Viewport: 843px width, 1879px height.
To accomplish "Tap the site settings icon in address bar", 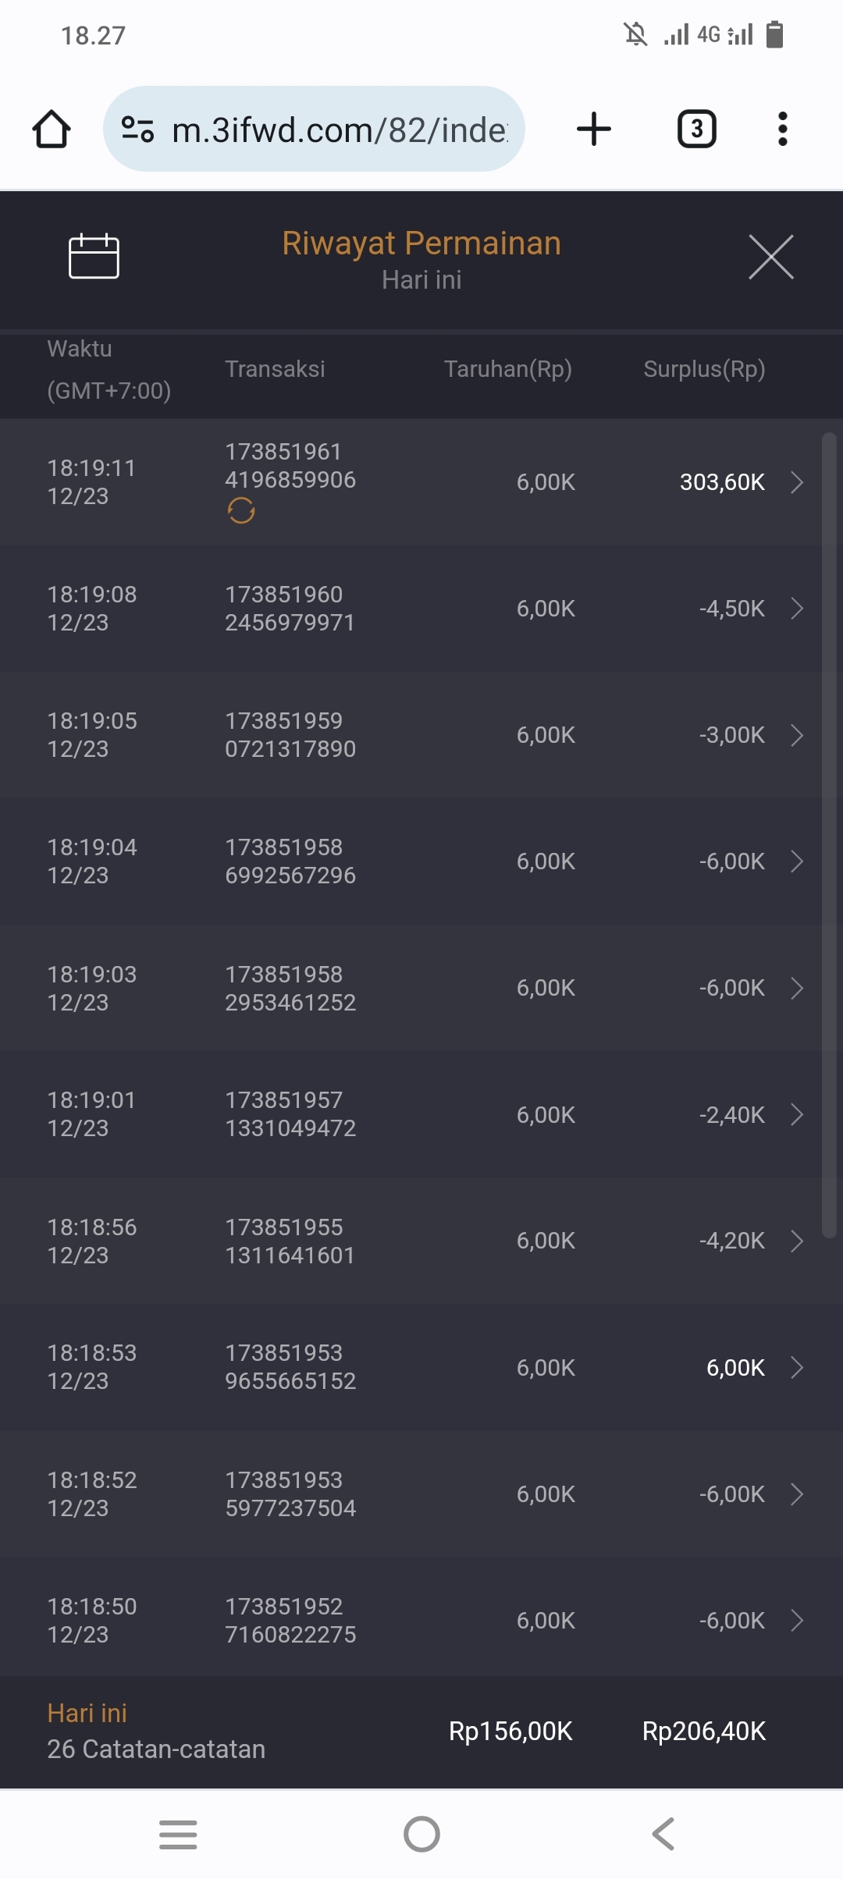I will 137,129.
